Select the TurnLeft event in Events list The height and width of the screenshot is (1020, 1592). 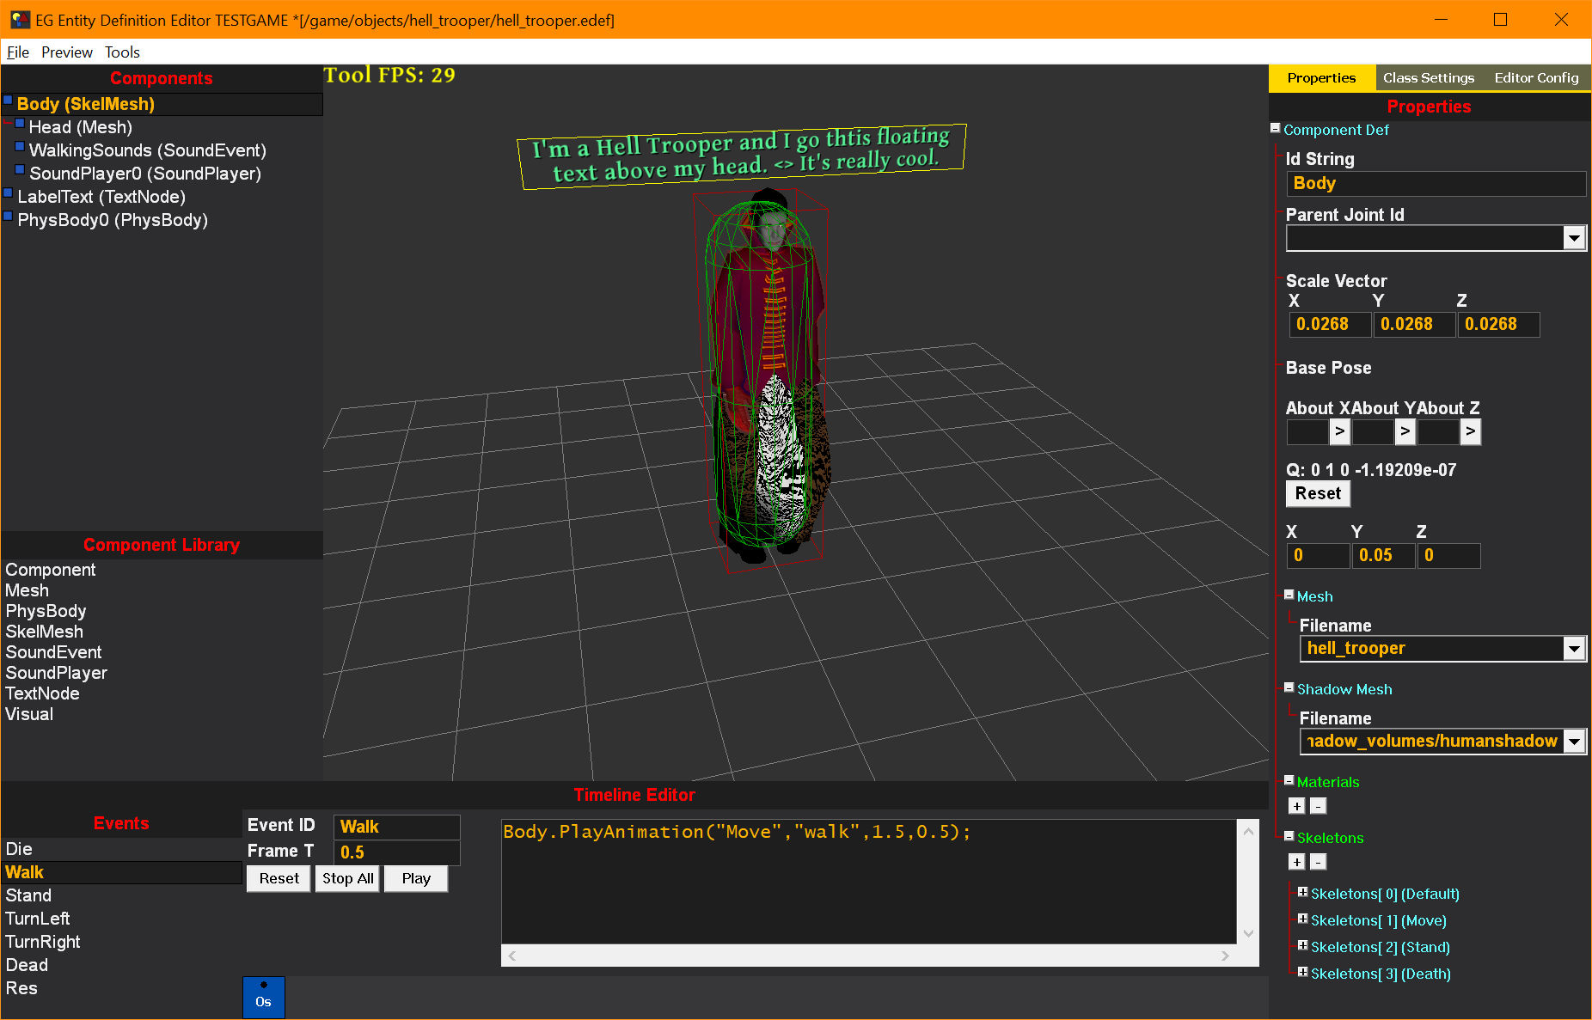point(38,919)
